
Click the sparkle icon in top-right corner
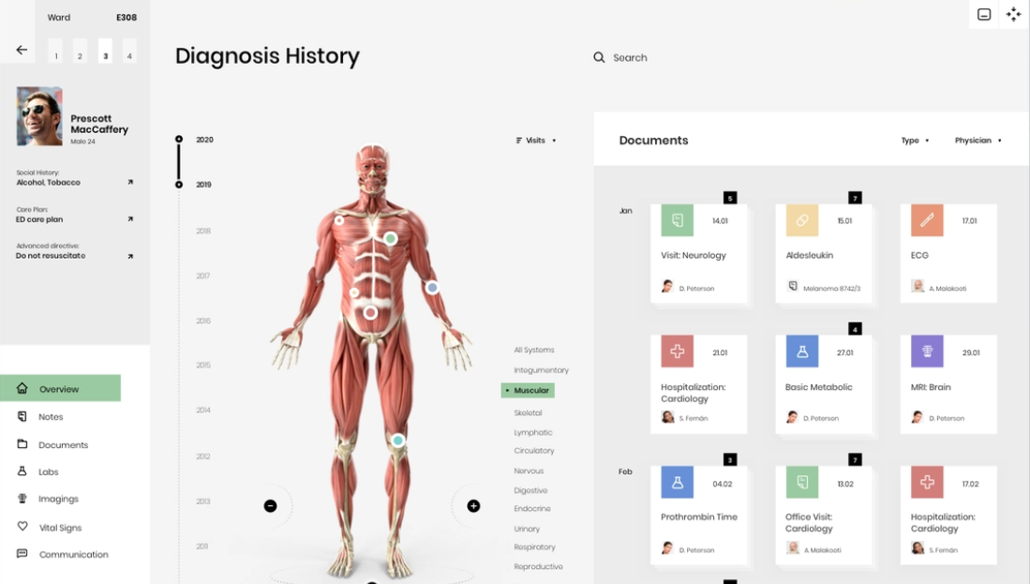(x=1013, y=14)
